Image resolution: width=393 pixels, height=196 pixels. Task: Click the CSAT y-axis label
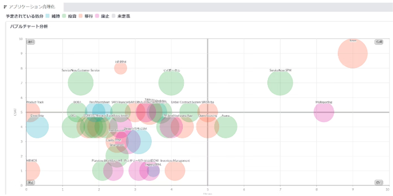click(15, 112)
